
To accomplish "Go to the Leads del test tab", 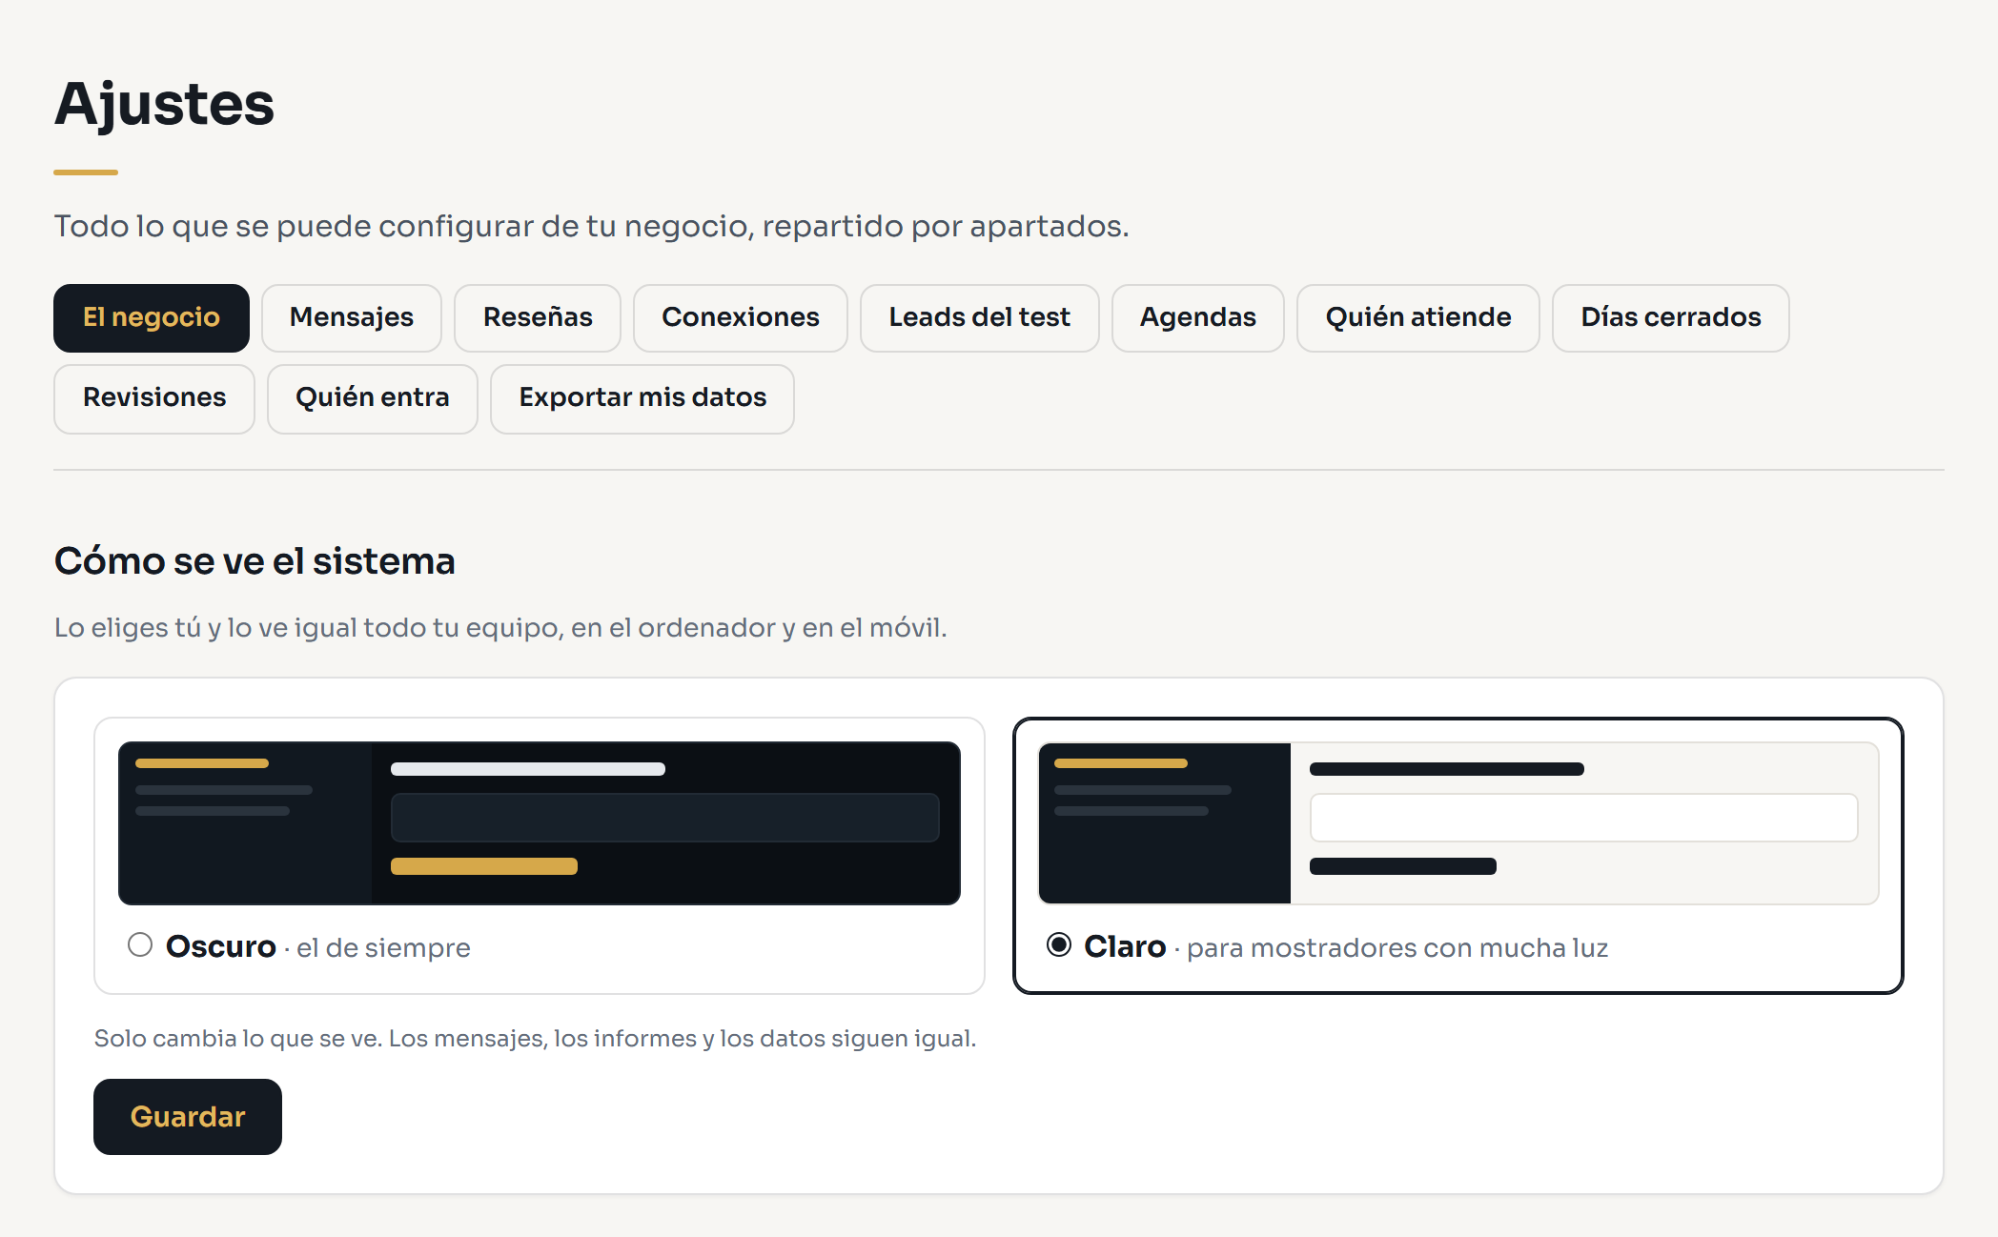I will tap(980, 317).
